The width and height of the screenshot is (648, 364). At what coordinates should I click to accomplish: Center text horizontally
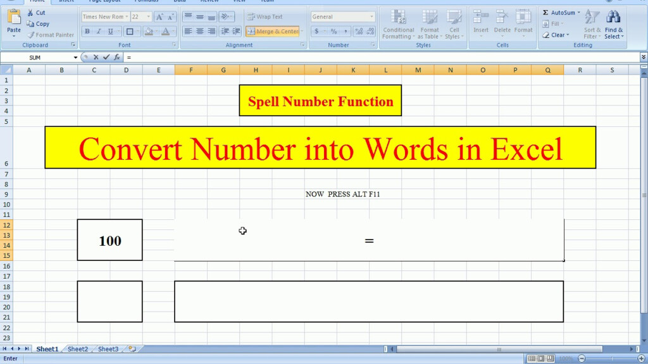tap(199, 32)
